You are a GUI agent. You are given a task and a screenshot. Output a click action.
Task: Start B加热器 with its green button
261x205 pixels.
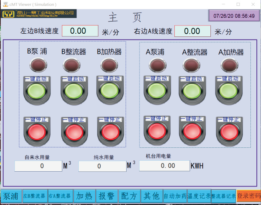coord(109,91)
